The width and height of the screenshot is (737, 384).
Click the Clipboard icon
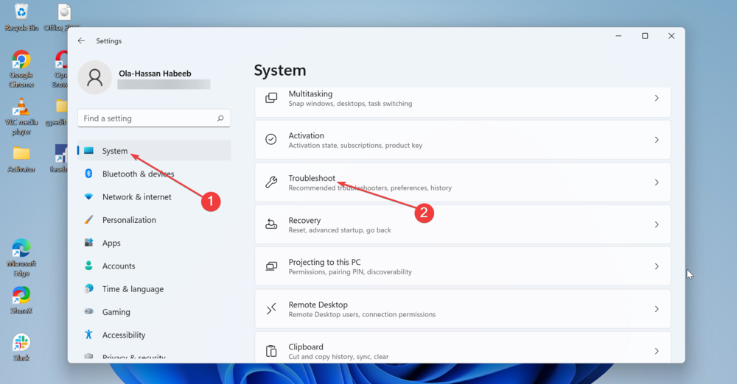(271, 351)
